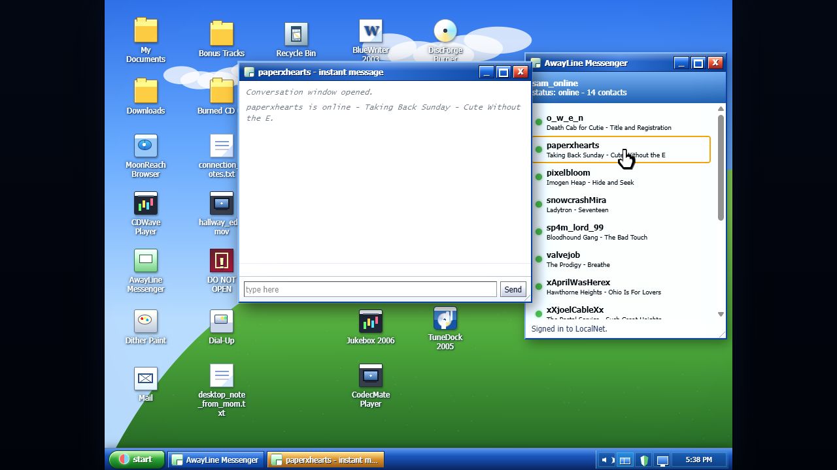
Task: Maximize the paperxhearts instant message window
Action: 503,72
